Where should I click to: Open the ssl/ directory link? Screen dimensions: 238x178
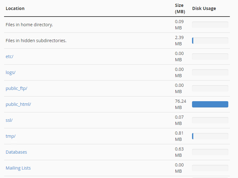(9, 120)
